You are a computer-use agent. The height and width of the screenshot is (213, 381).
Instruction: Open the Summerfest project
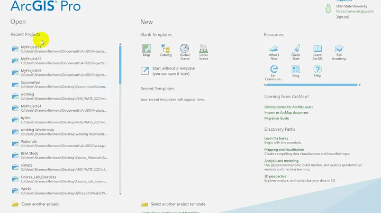(x=59, y=84)
